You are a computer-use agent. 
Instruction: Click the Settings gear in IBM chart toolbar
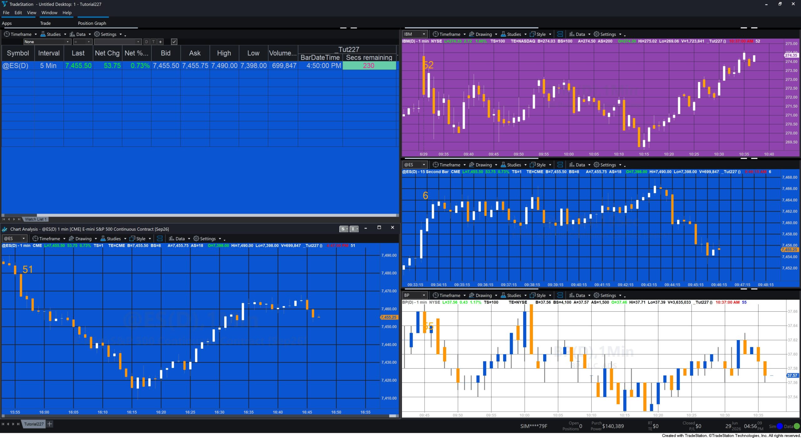pyautogui.click(x=596, y=34)
